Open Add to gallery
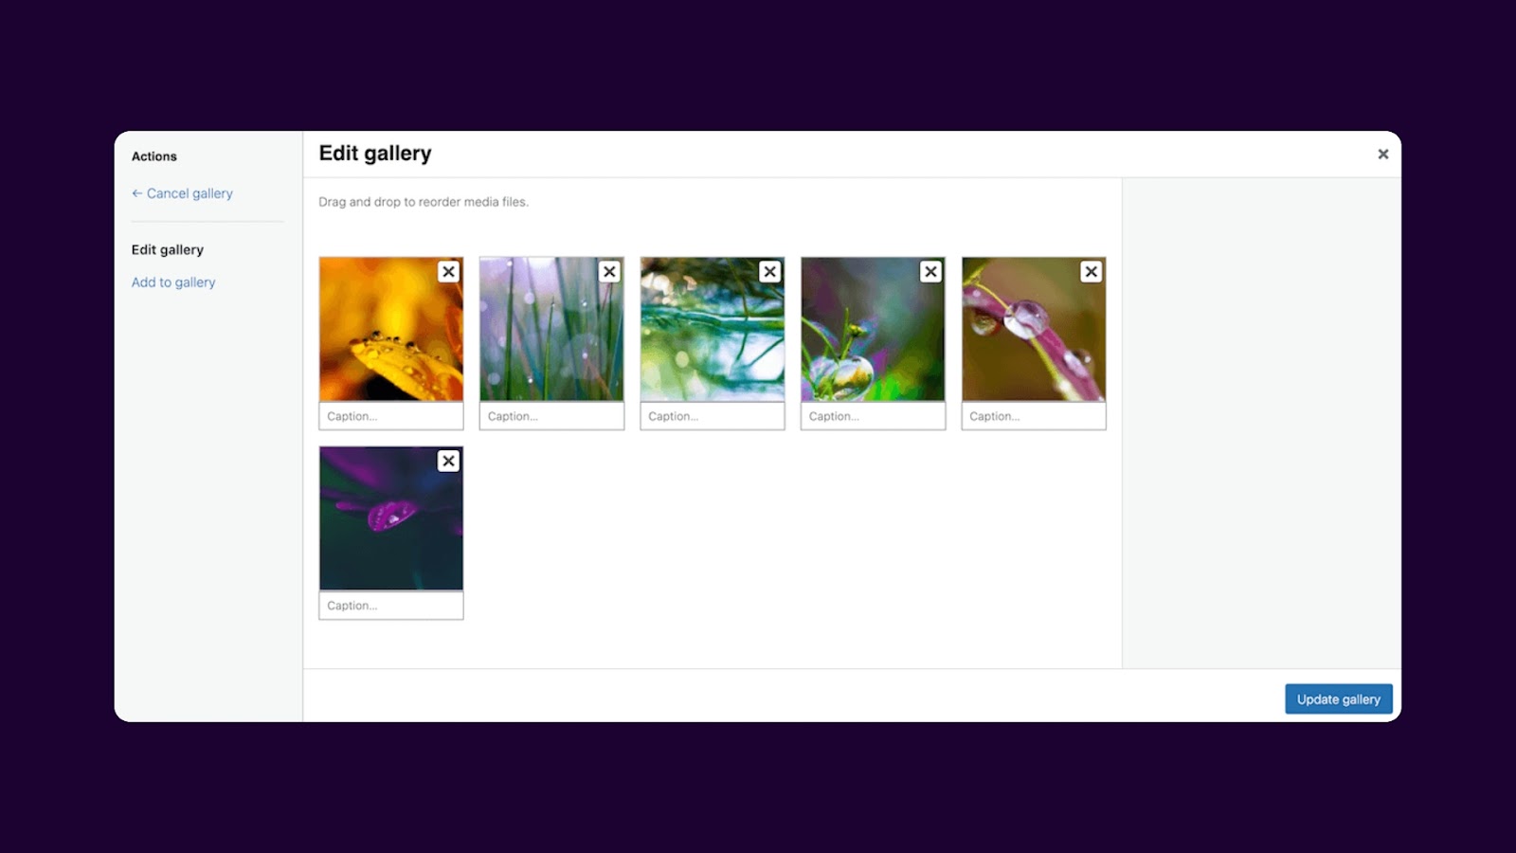Image resolution: width=1516 pixels, height=853 pixels. pyautogui.click(x=173, y=282)
